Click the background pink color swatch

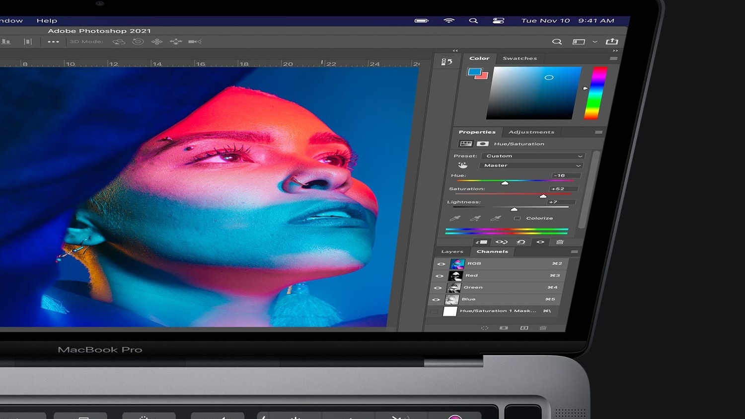(483, 76)
